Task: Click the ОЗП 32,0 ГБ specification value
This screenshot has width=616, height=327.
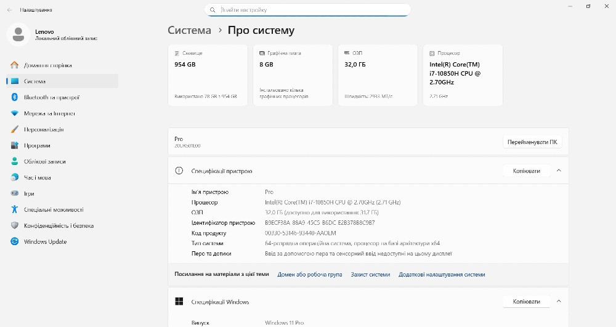Action: tap(322, 212)
